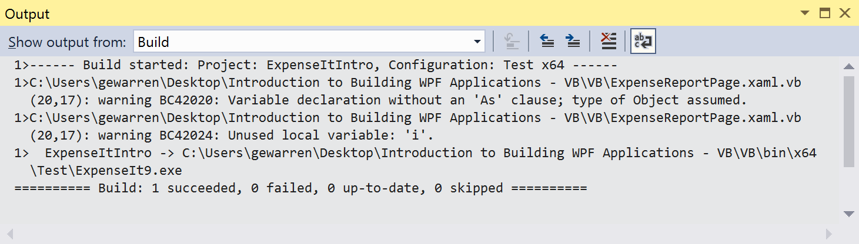The height and width of the screenshot is (244, 859).
Task: Expand the output source dropdown arrow
Action: [x=477, y=42]
